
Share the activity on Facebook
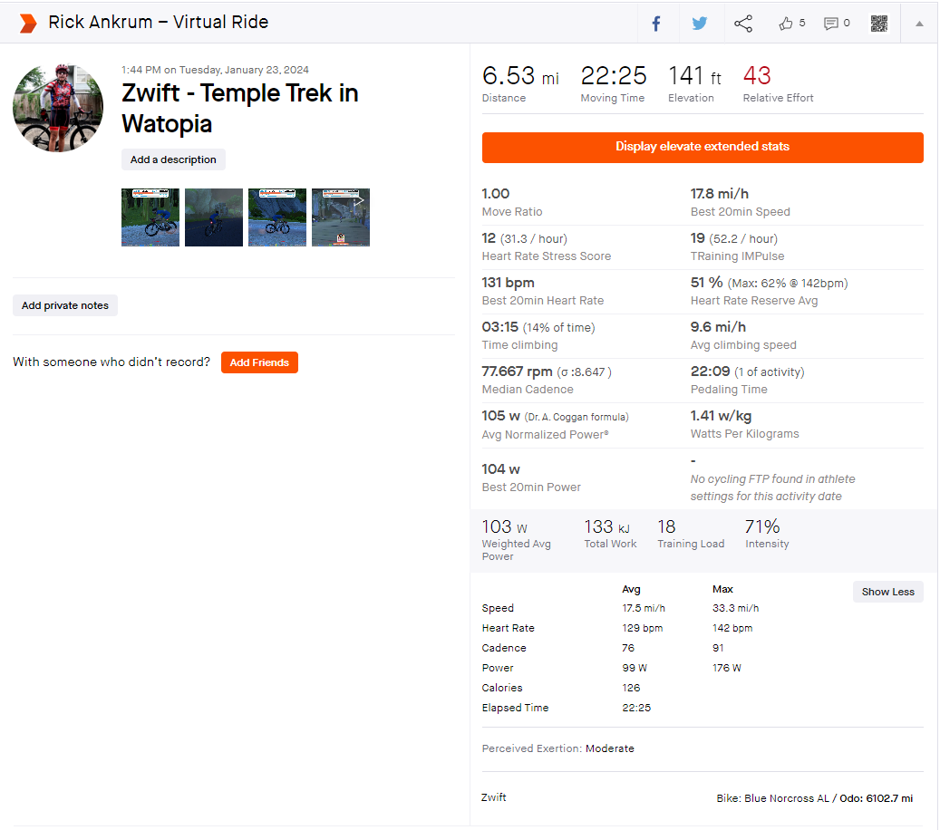(656, 24)
